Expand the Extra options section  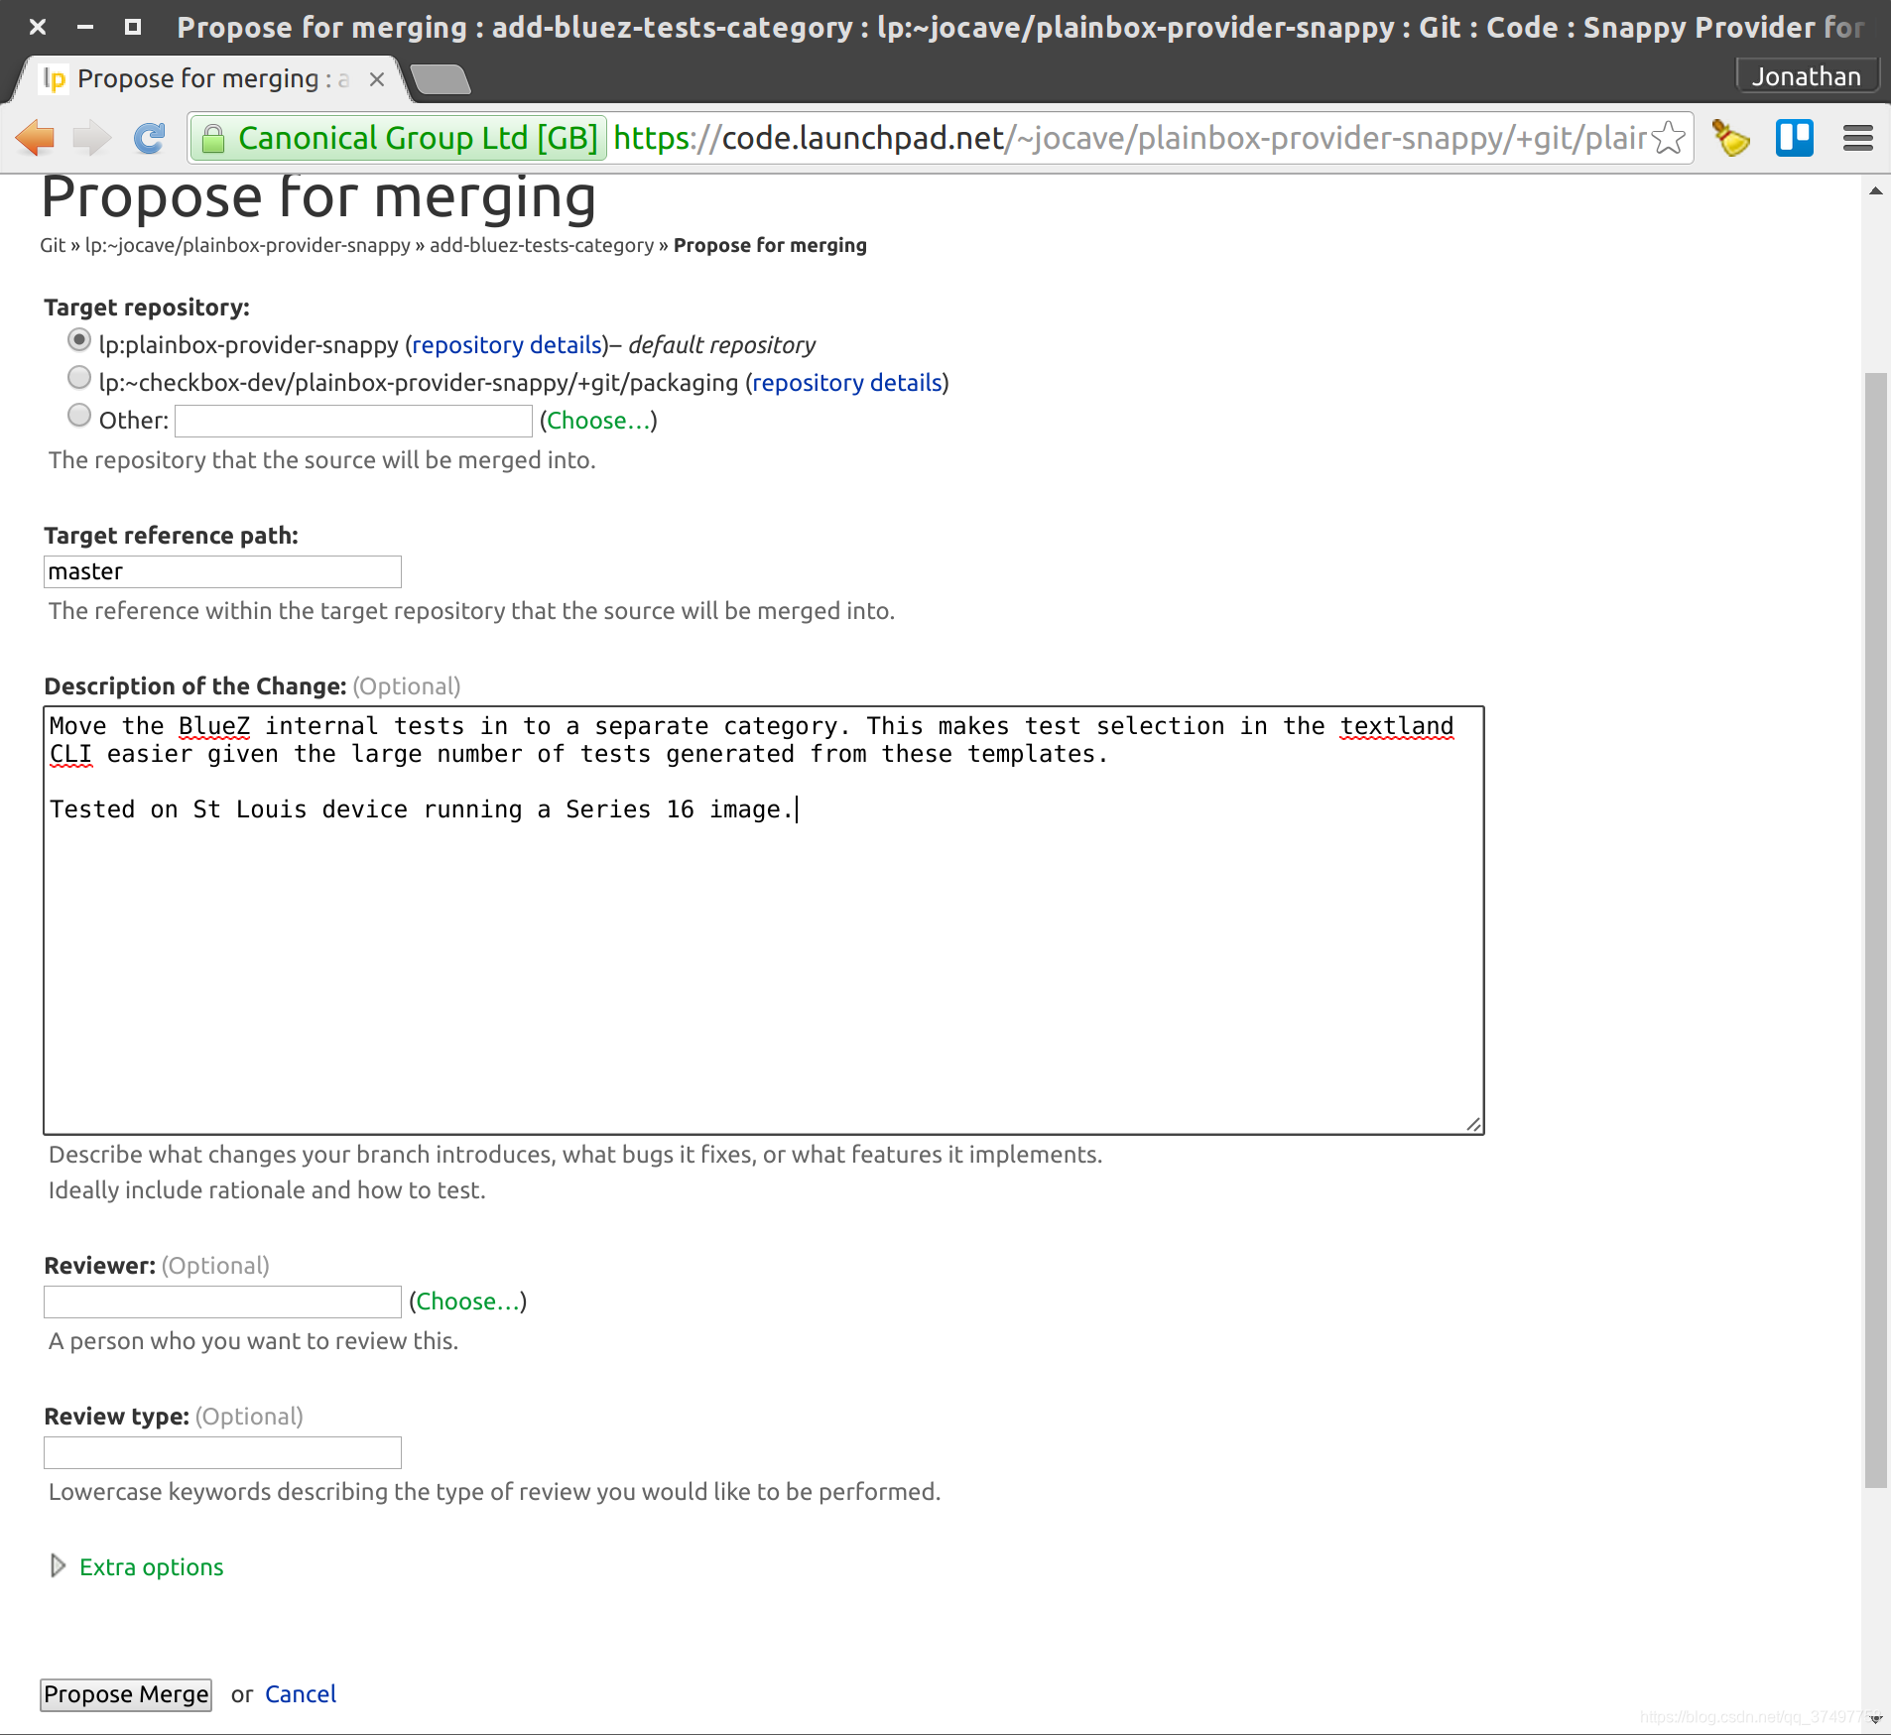[x=137, y=1567]
